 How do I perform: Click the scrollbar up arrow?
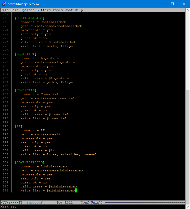click(x=187, y=10)
